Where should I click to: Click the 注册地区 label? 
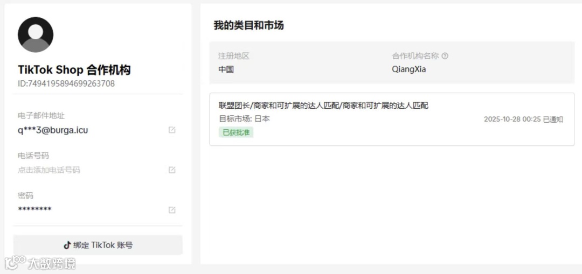click(233, 57)
